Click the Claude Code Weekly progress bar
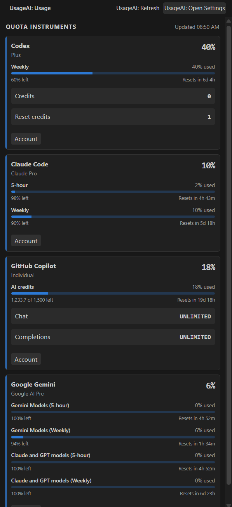Image resolution: width=232 pixels, height=507 pixels. coord(113,217)
